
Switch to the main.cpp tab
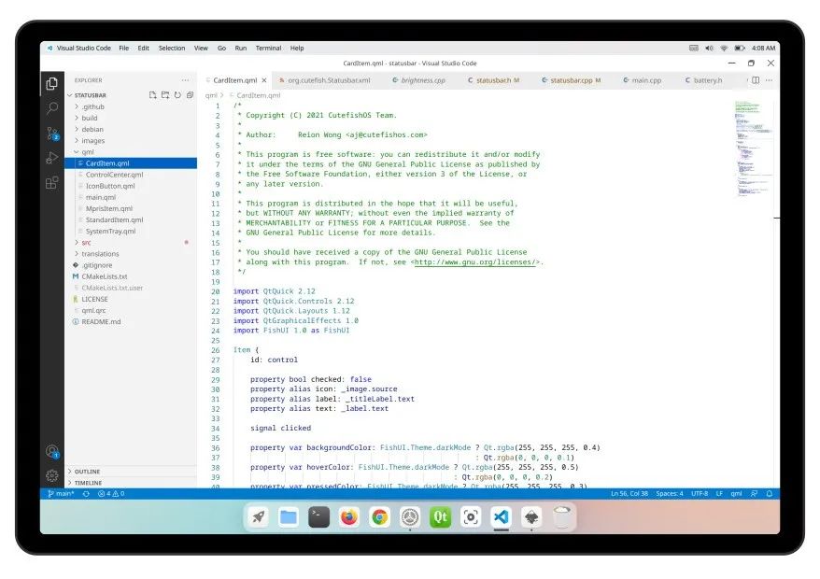[x=645, y=80]
